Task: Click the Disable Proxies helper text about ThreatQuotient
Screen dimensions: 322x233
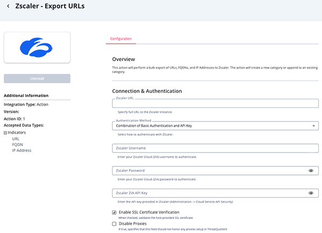Action: [173, 229]
